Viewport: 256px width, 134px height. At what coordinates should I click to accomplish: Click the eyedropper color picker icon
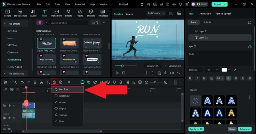pos(235,70)
